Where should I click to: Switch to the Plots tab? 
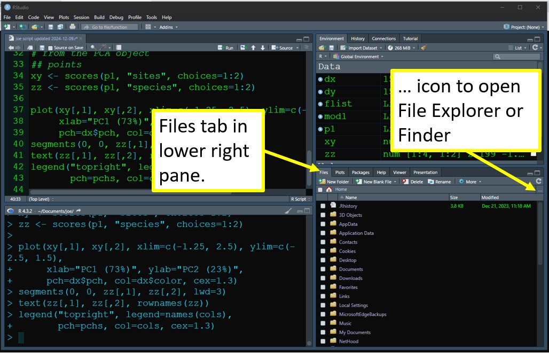pyautogui.click(x=340, y=172)
